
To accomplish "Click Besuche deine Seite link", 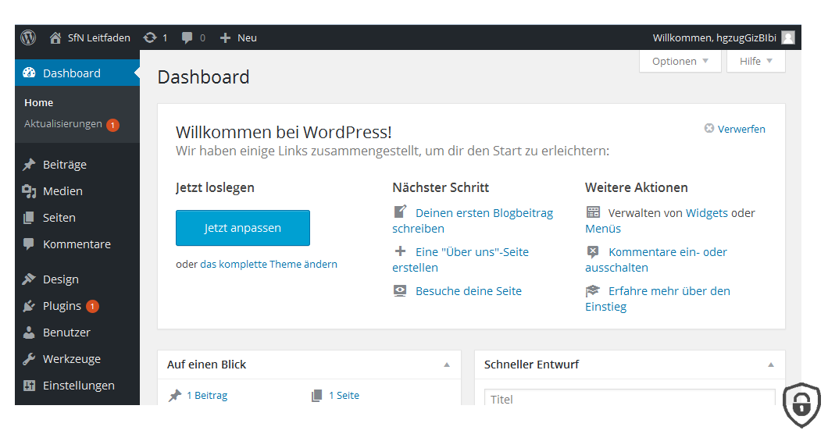I will 469,291.
